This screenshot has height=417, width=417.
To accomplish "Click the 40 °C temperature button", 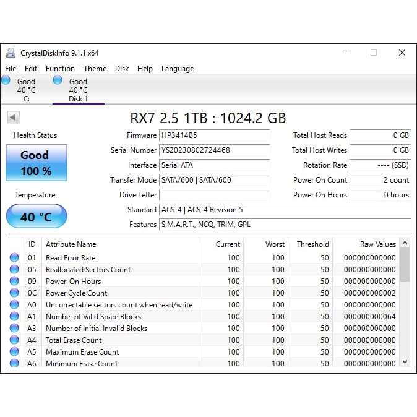I will (x=36, y=217).
